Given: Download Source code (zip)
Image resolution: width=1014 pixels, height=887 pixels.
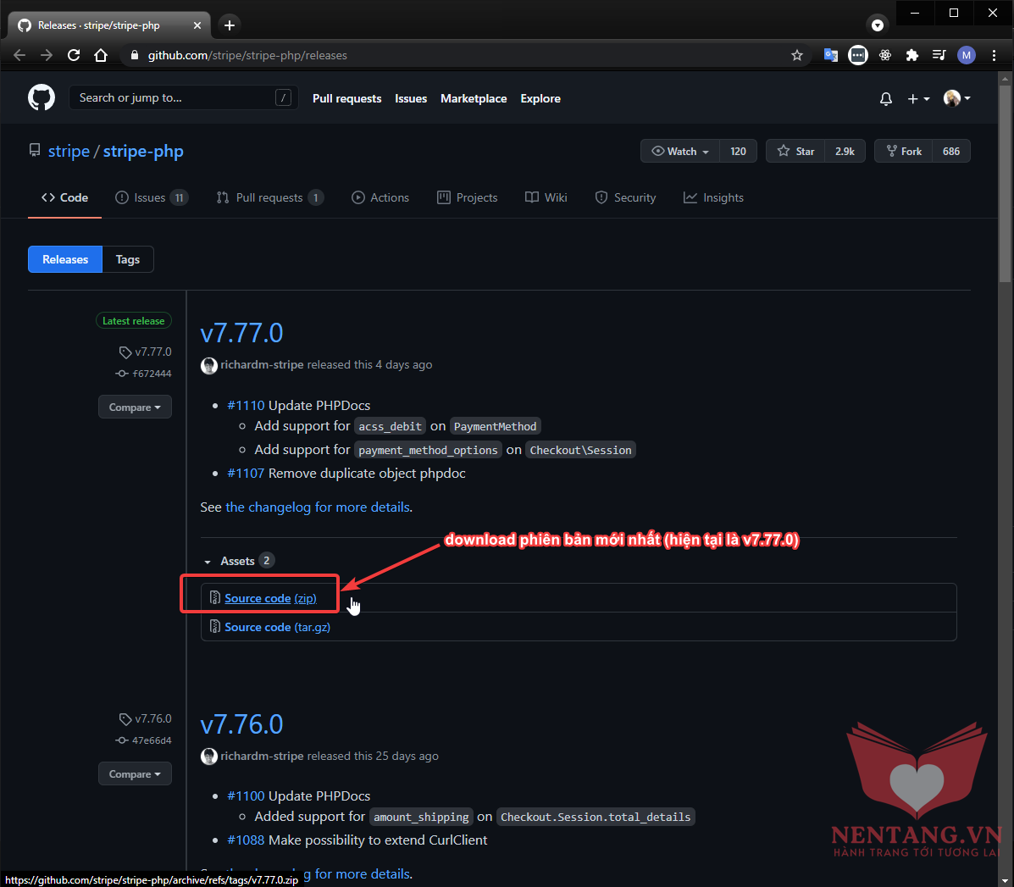Looking at the screenshot, I should 269,598.
